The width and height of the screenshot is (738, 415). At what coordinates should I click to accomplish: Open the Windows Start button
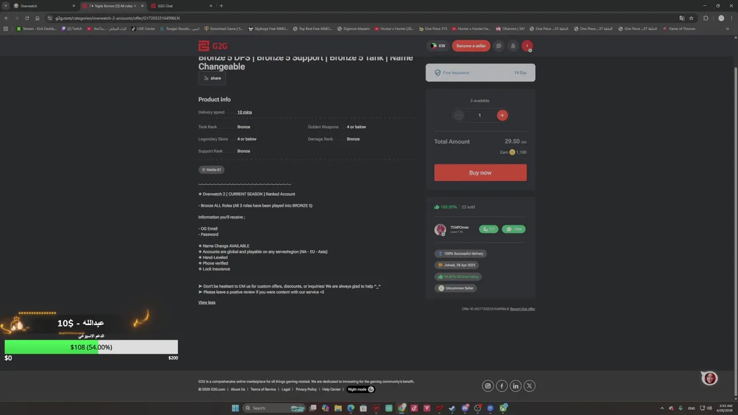235,408
